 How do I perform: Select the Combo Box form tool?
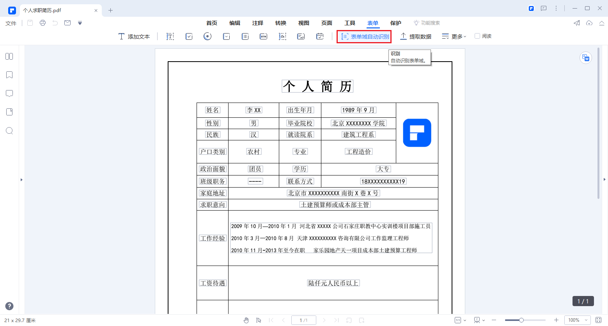click(226, 36)
